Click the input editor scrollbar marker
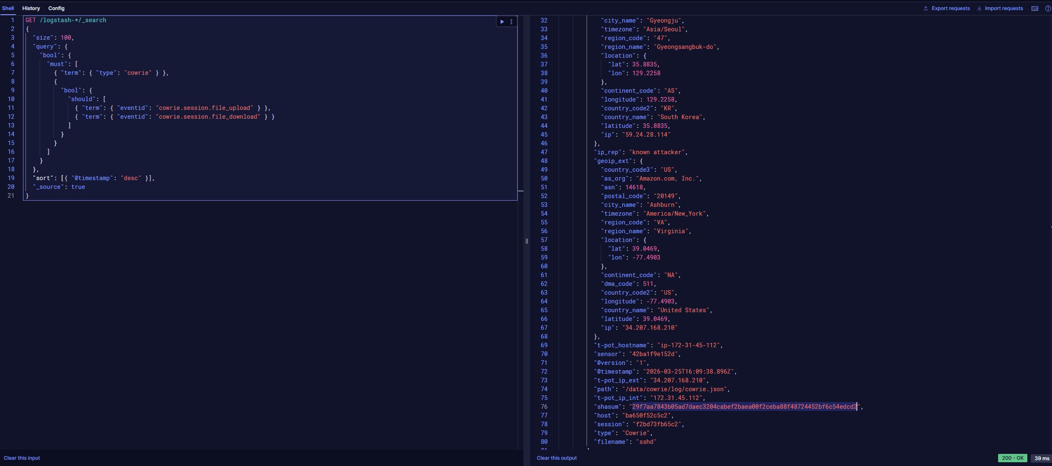 [521, 191]
